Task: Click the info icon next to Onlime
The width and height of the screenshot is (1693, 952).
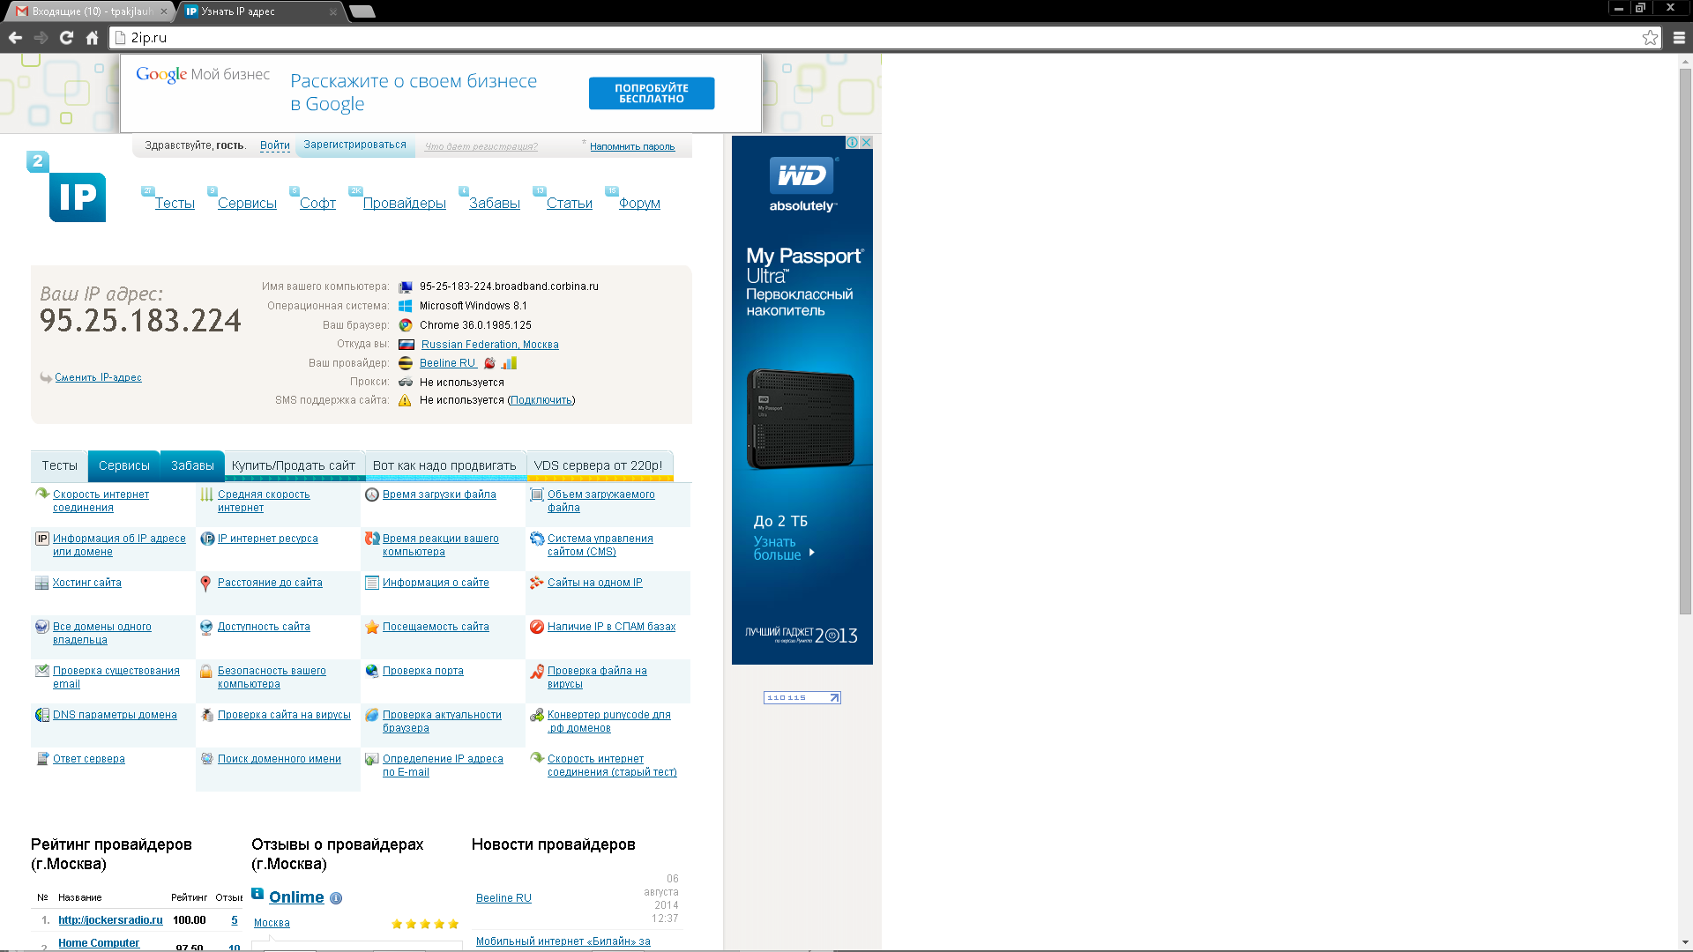Action: (x=336, y=898)
